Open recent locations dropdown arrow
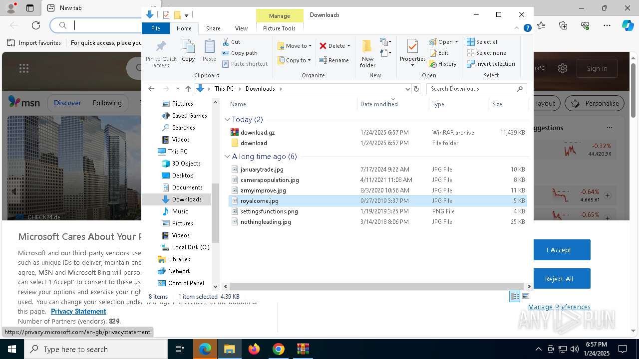This screenshot has width=639, height=359. coord(178,89)
